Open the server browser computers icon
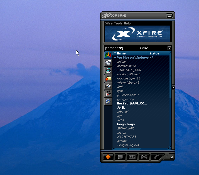Viewport: 199px width, 175px height. 108,70
